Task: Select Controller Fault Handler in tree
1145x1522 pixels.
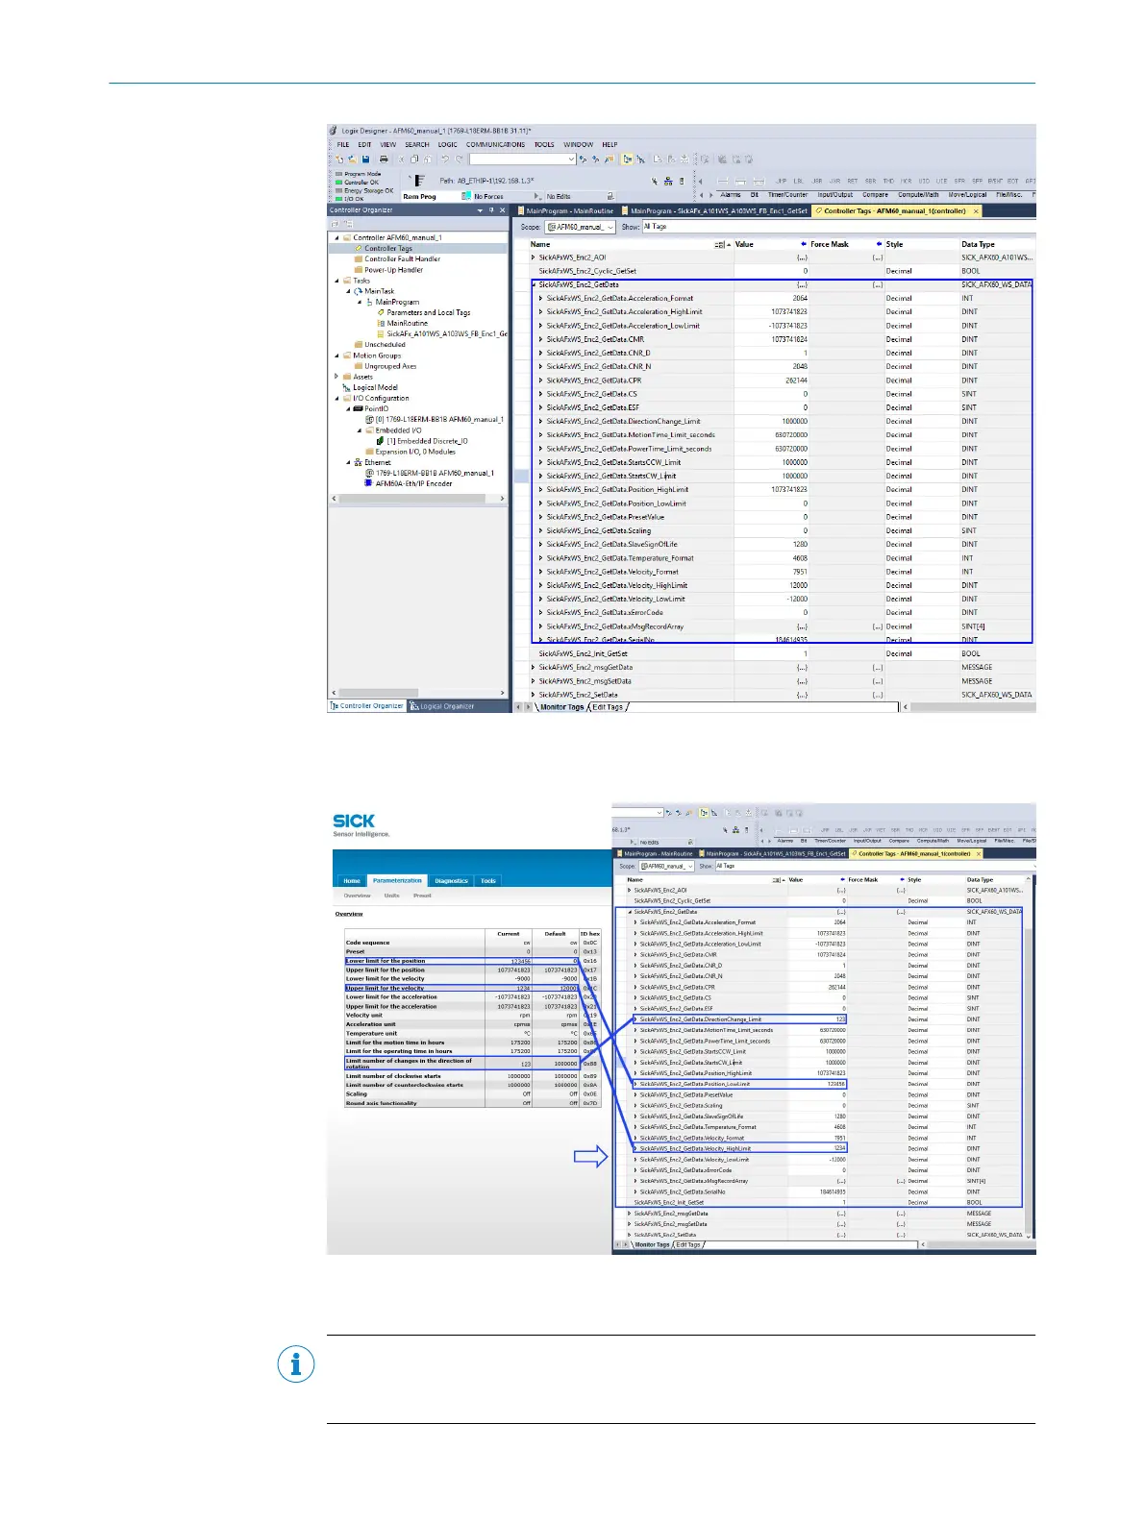Action: click(402, 258)
